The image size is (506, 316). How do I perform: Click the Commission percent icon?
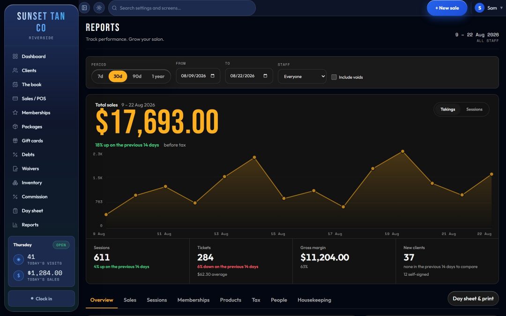pos(15,197)
